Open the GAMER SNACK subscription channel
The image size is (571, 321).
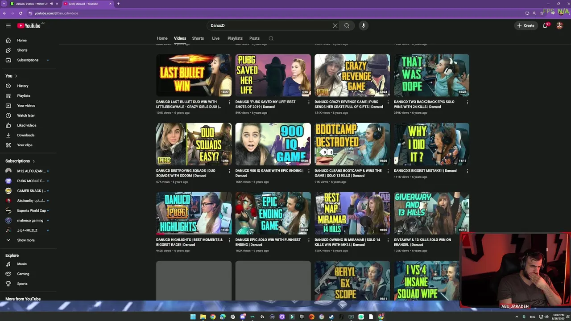pos(29,191)
